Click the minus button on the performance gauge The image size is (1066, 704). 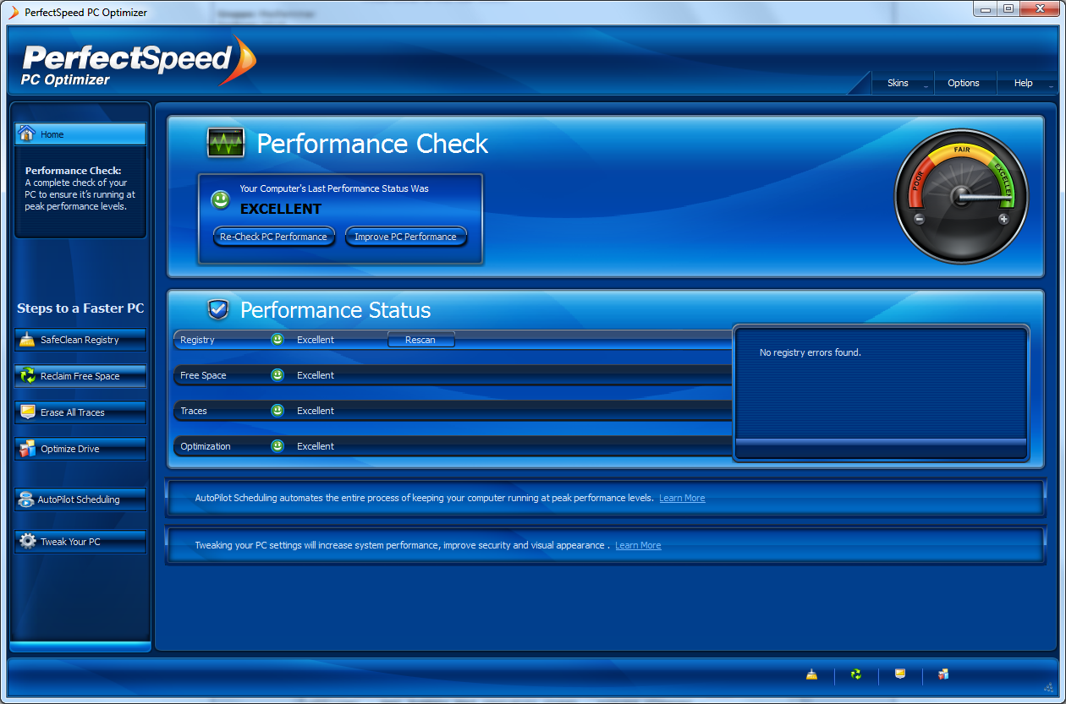920,219
